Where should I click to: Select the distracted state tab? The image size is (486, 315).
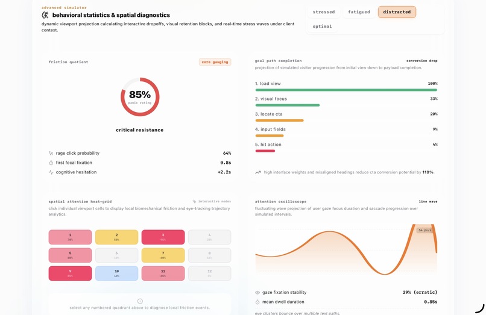(x=397, y=12)
